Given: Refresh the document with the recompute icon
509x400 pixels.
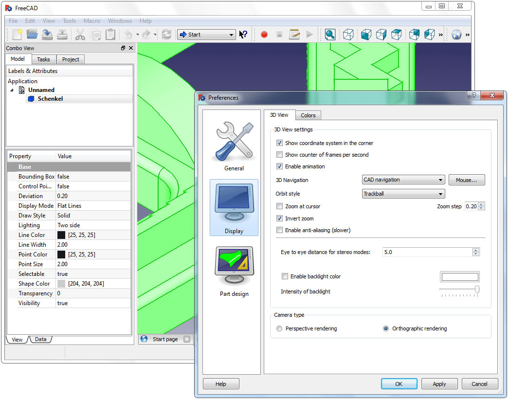Looking at the screenshot, I should pos(166,35).
